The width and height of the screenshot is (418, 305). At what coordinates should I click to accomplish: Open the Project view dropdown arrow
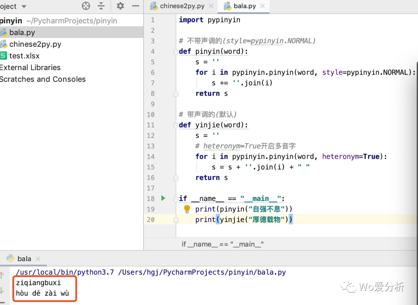(24, 7)
